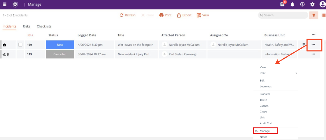
Task: Switch to list layout icon
Action: (x=323, y=15)
